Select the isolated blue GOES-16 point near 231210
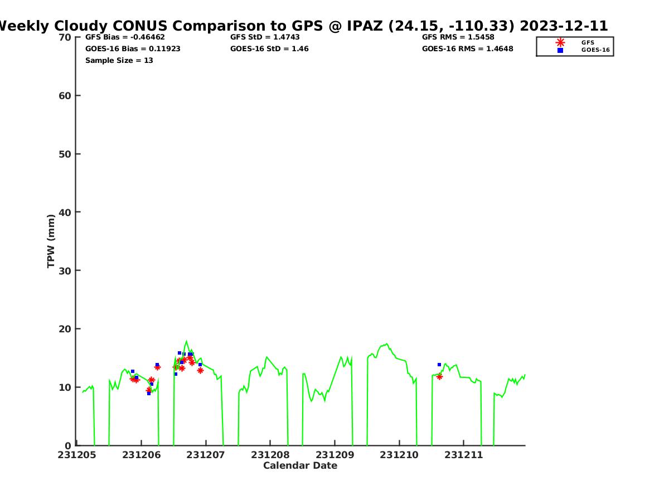Screen dimensions: 669x501 [x=439, y=365]
